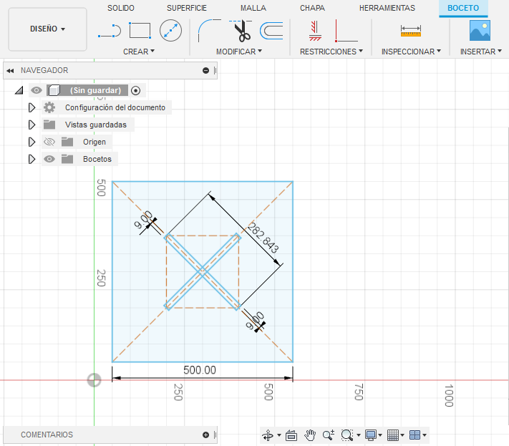The image size is (509, 446).
Task: Expand the Origen node
Action: pos(31,142)
